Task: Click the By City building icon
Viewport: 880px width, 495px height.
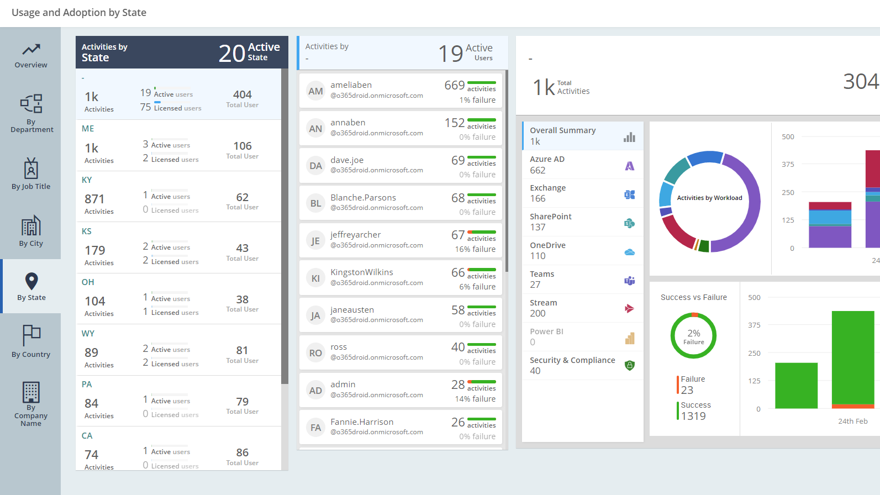Action: [x=31, y=225]
